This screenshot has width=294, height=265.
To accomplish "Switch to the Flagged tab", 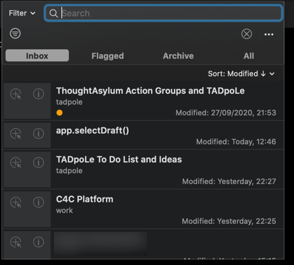I will [x=107, y=56].
